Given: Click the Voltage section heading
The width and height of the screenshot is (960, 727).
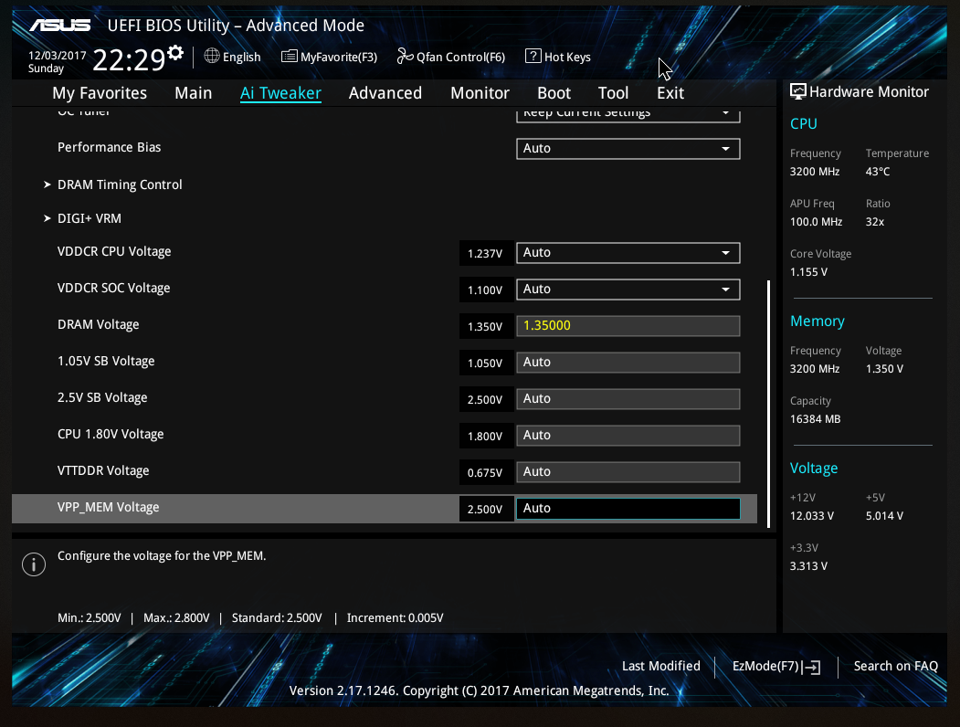Looking at the screenshot, I should (814, 469).
